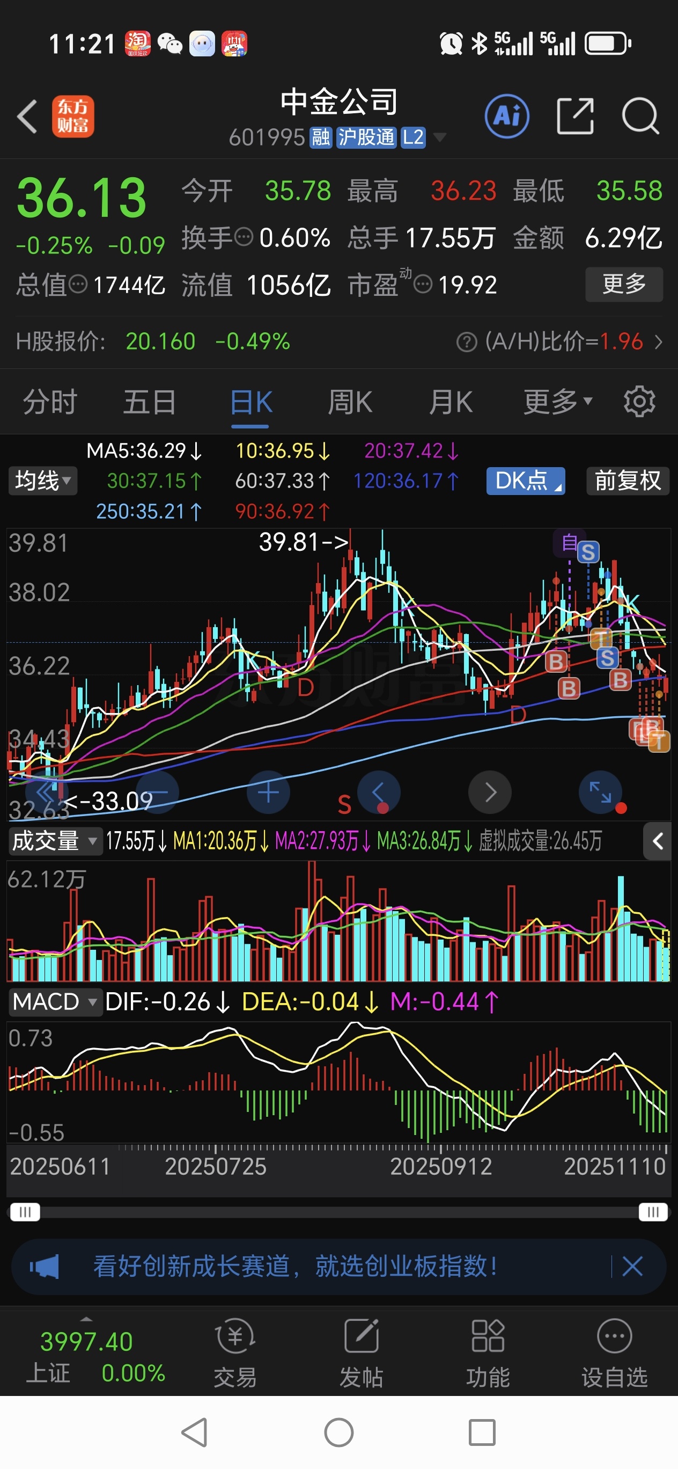Open the 东方财富 logo home icon
678x1469 pixels.
(x=73, y=117)
